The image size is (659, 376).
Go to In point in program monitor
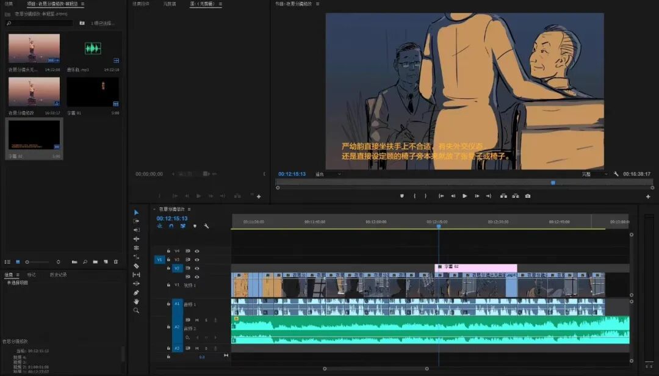point(441,196)
